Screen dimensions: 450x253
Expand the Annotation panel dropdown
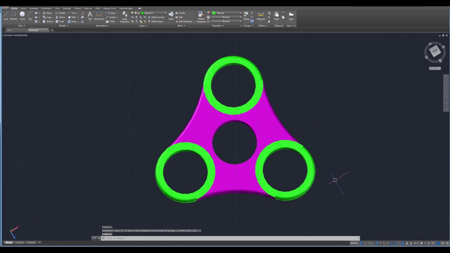[102, 26]
